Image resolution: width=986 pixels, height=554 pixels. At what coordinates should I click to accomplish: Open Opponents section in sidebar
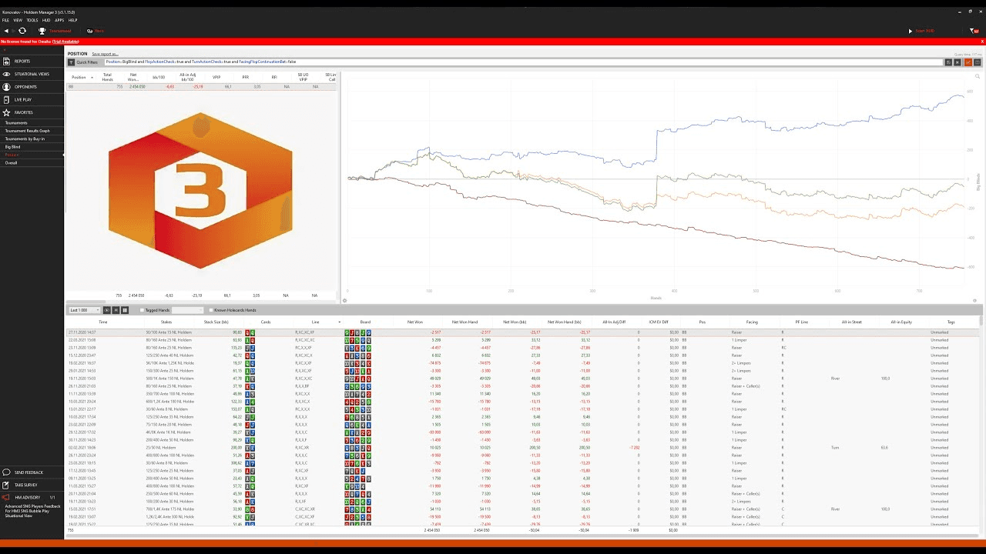(x=32, y=87)
